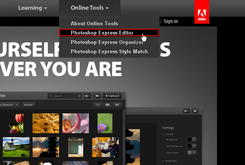Click the Settings heading text
This screenshot has height=165, width=245.
[168, 128]
